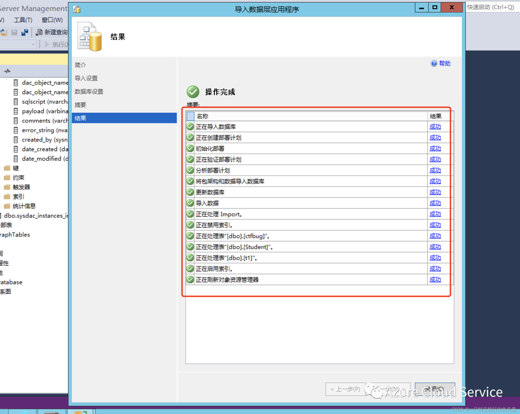Open the 成功 link for 导入数据
This screenshot has height=414, width=520.
435,203
